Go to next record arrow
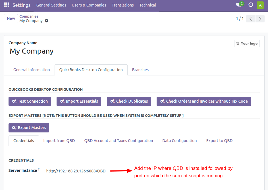The width and height of the screenshot is (268, 190). (260, 19)
